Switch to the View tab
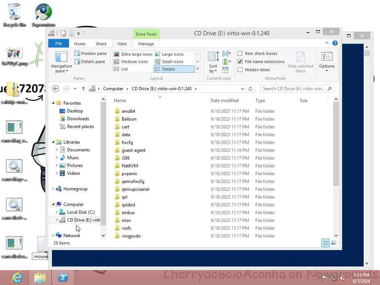380x285 pixels. click(x=122, y=44)
